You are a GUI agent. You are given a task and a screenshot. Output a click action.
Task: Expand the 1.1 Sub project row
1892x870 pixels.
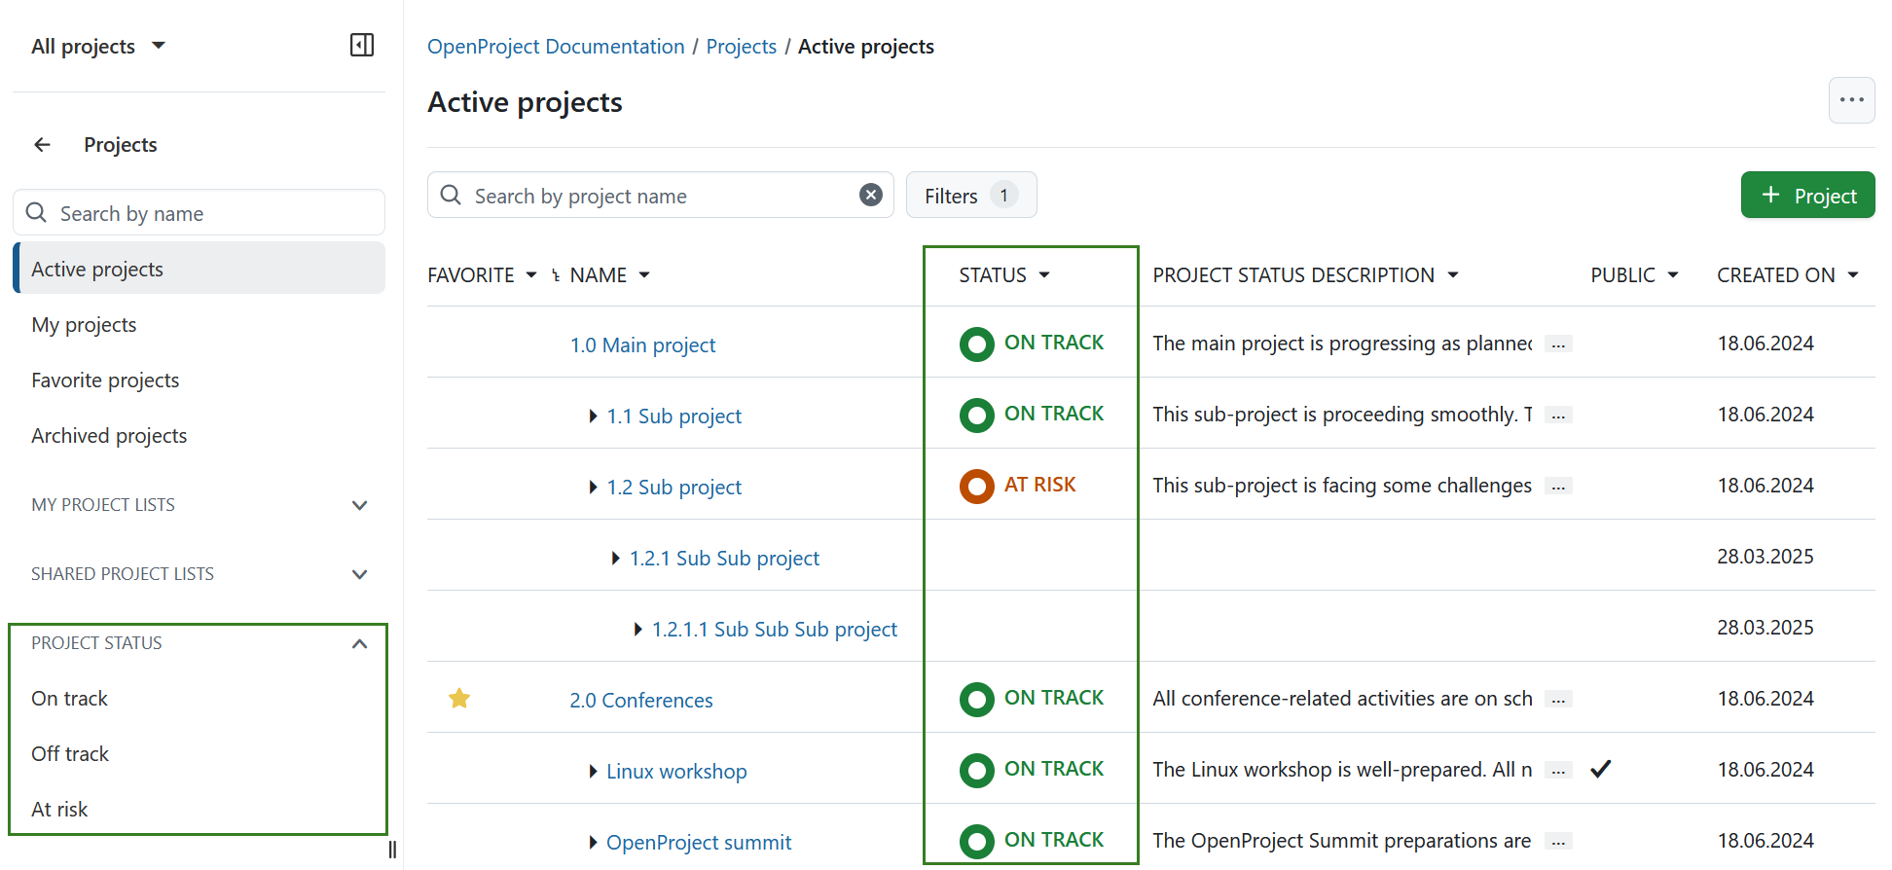click(593, 417)
